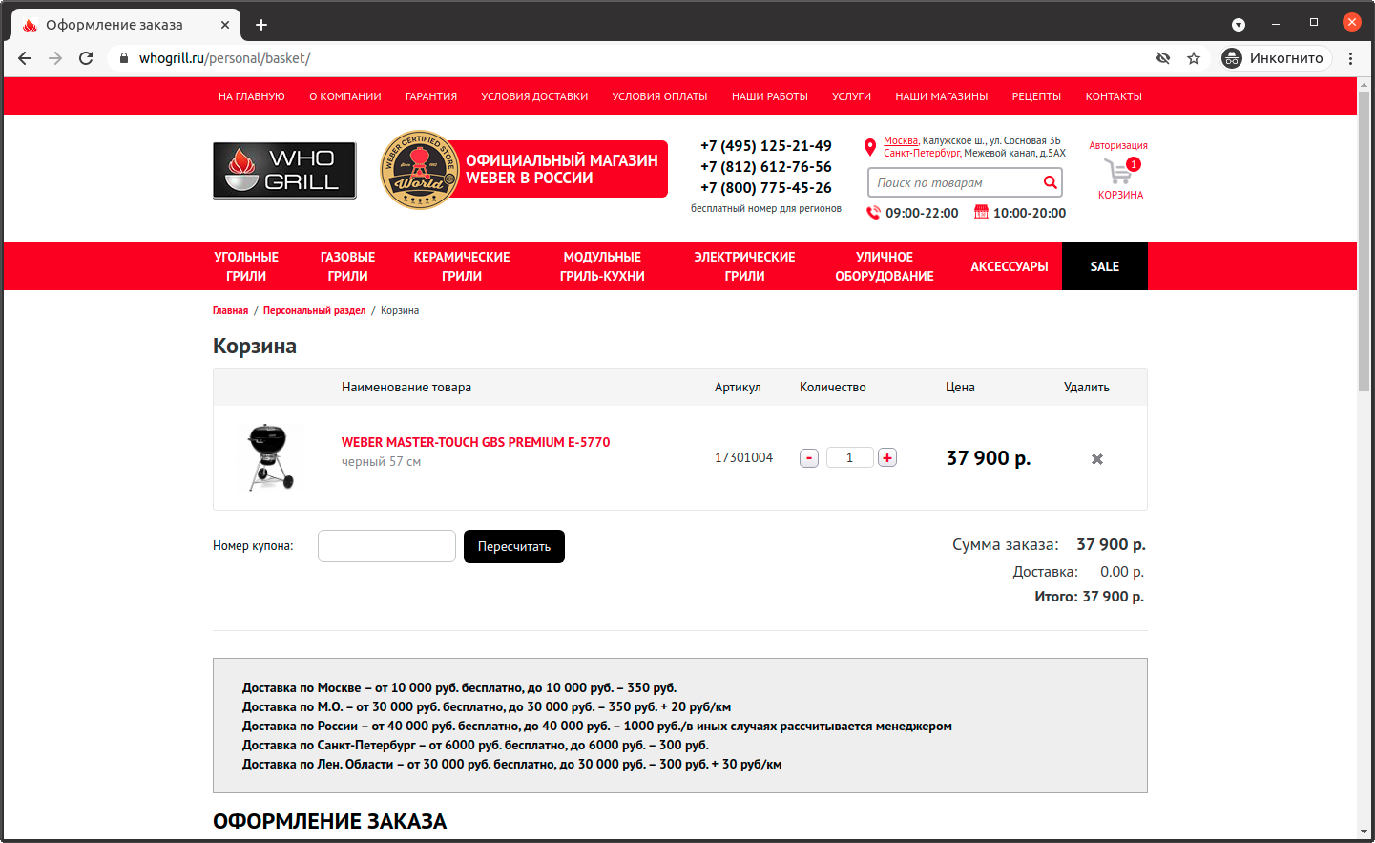Open WEBER MASTER-TOUCH GBS PREMIUM E-5770 product link
The height and width of the screenshot is (843, 1375).
tap(475, 442)
